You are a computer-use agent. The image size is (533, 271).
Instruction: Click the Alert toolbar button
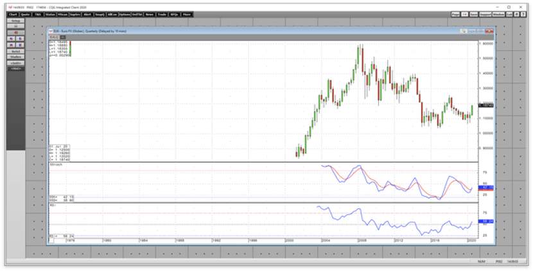point(88,14)
